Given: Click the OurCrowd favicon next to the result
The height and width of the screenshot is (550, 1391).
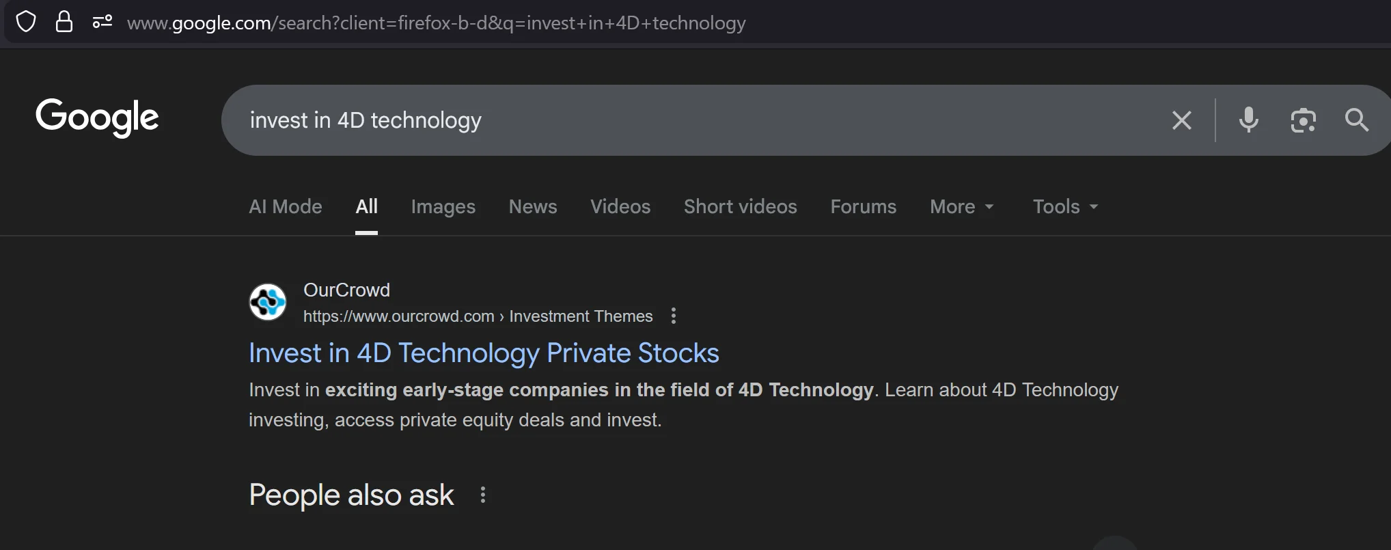Looking at the screenshot, I should point(267,301).
